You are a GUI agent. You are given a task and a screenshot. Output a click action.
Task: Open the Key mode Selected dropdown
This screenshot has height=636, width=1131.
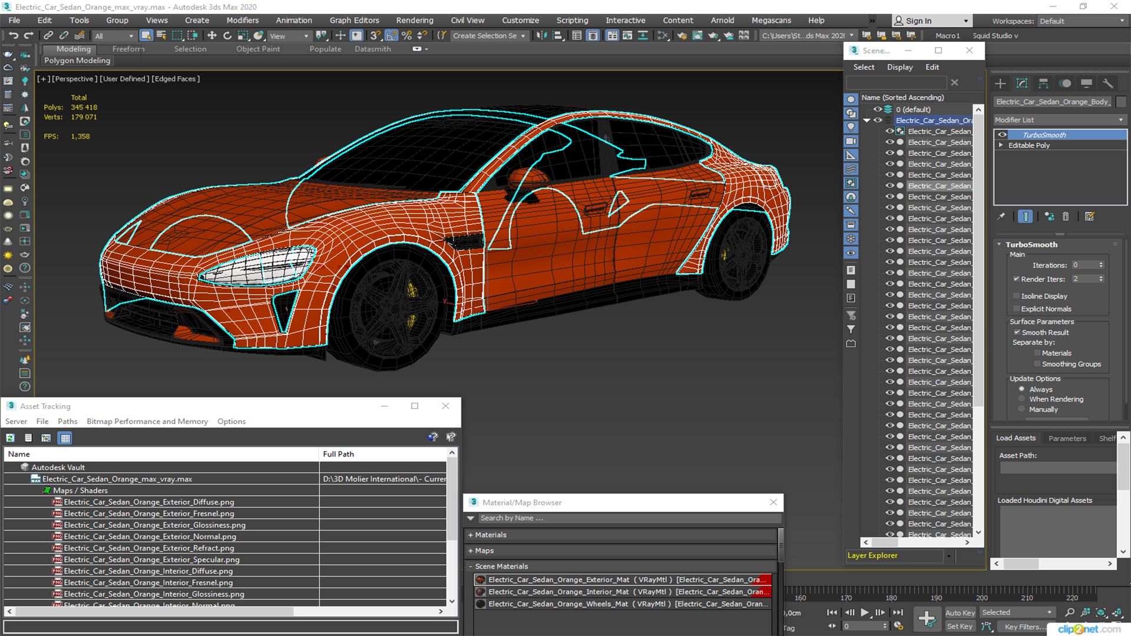[1017, 612]
